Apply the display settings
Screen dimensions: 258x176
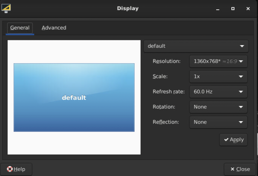pos(233,140)
